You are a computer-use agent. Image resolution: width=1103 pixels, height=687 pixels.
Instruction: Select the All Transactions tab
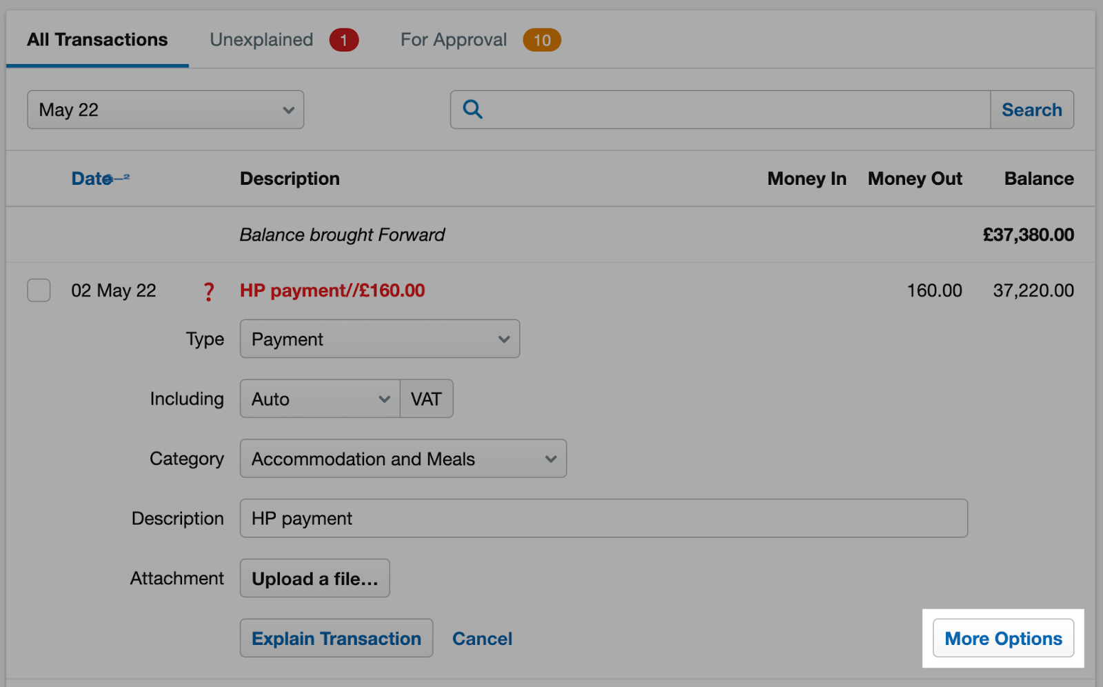tap(97, 39)
